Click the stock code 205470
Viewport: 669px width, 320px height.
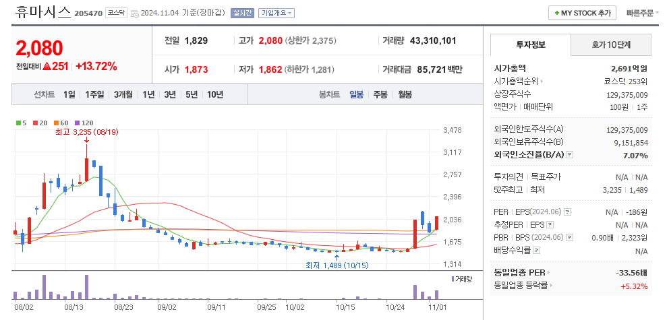(88, 13)
